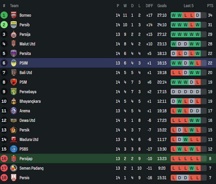Sort standings by Goals column header
The height and width of the screenshot is (184, 216).
(162, 6)
